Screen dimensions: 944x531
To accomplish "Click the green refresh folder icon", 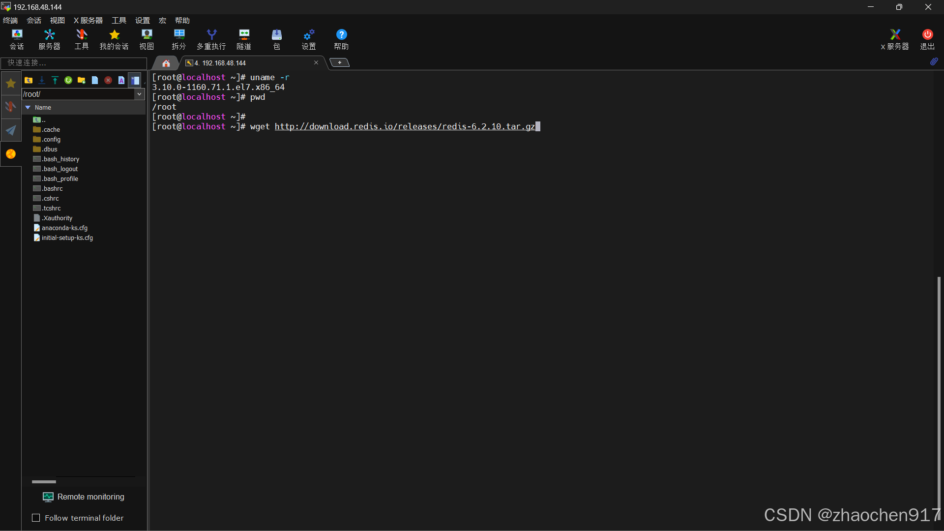I will [x=68, y=80].
